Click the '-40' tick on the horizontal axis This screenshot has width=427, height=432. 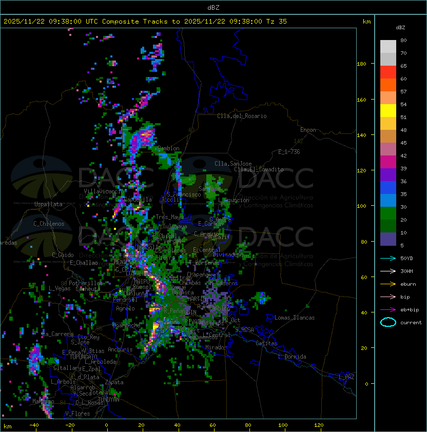tap(34, 425)
